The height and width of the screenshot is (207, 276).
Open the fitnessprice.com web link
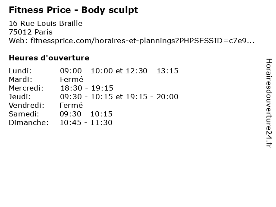click(143, 41)
